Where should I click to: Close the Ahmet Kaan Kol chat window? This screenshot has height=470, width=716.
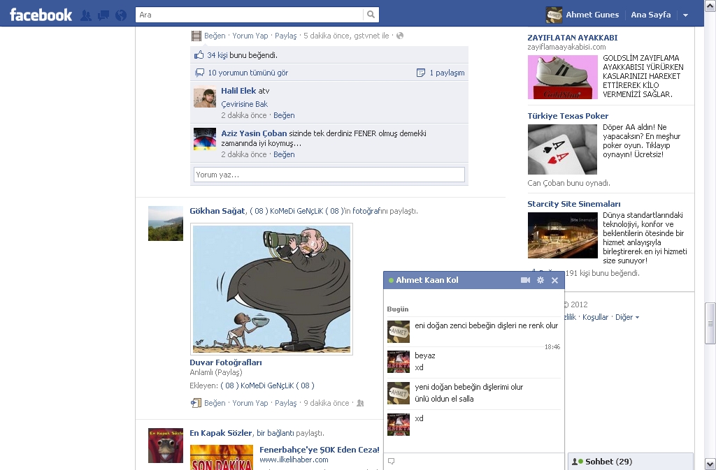tap(554, 280)
